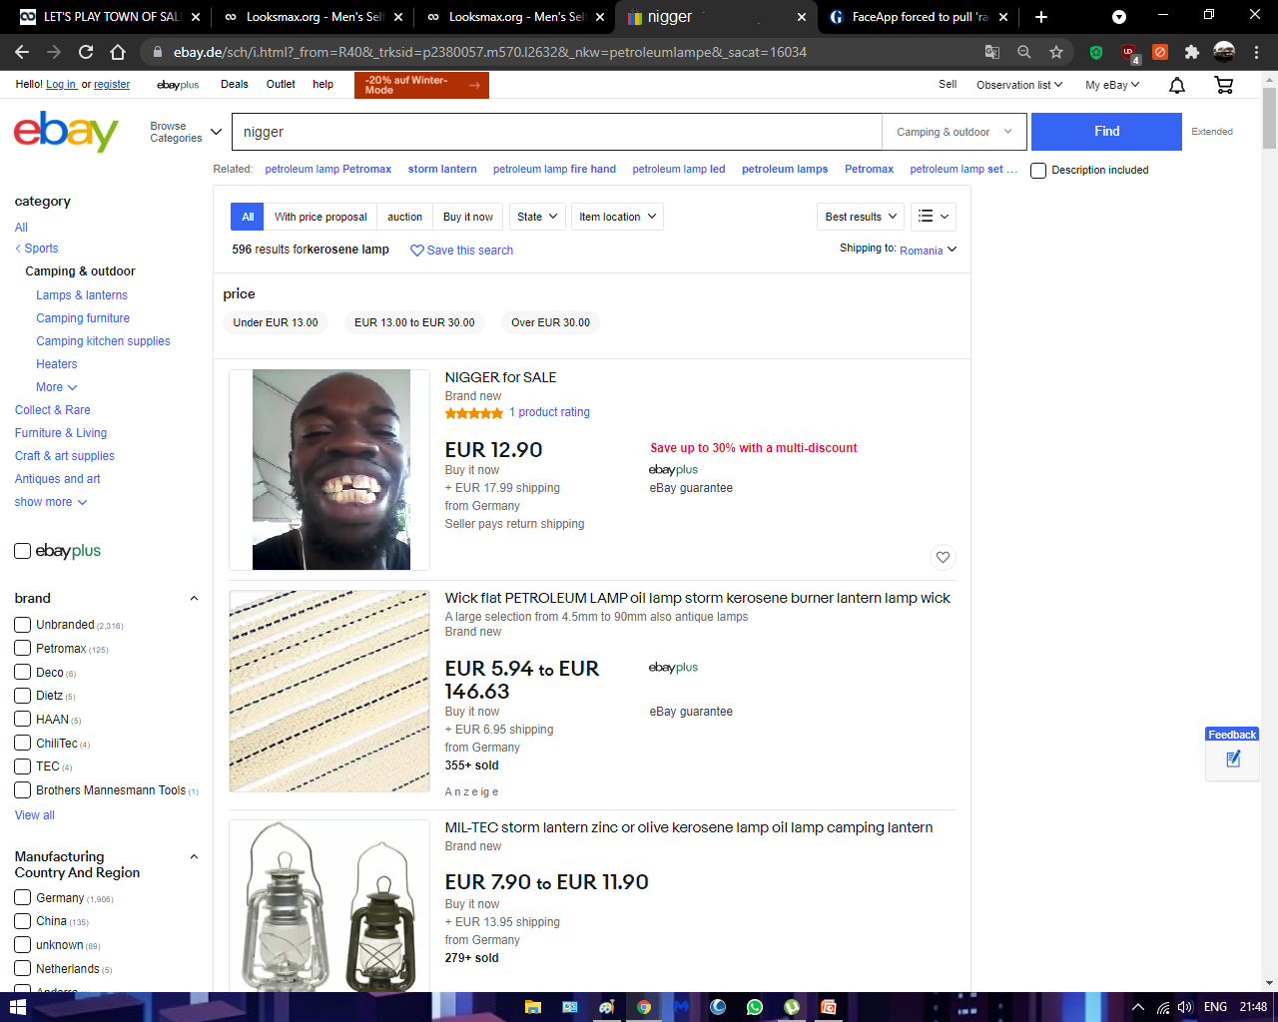Click the Feedback notepad icon
1278x1022 pixels.
[x=1233, y=760]
